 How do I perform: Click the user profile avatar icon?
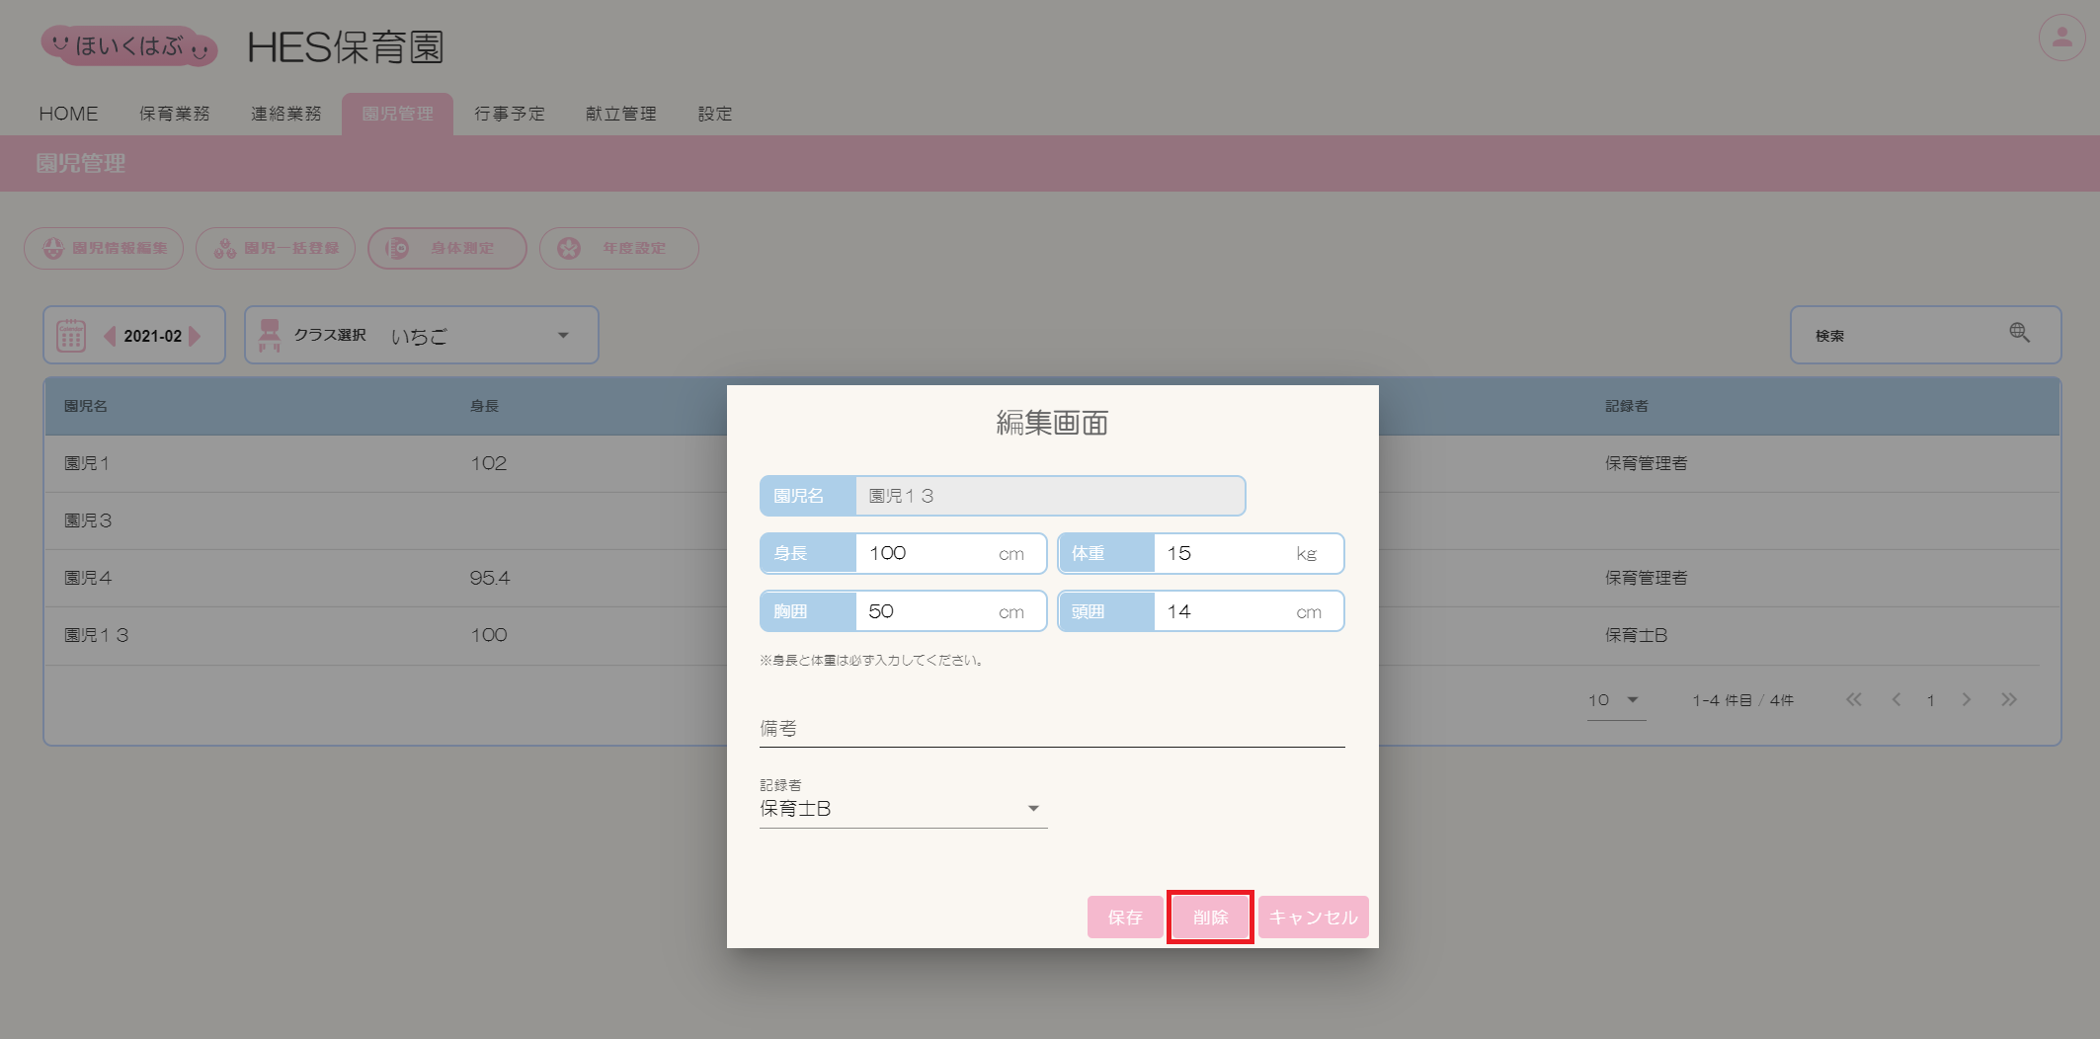click(x=2061, y=39)
